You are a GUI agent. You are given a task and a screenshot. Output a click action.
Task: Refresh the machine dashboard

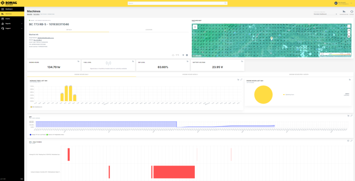pos(352,12)
